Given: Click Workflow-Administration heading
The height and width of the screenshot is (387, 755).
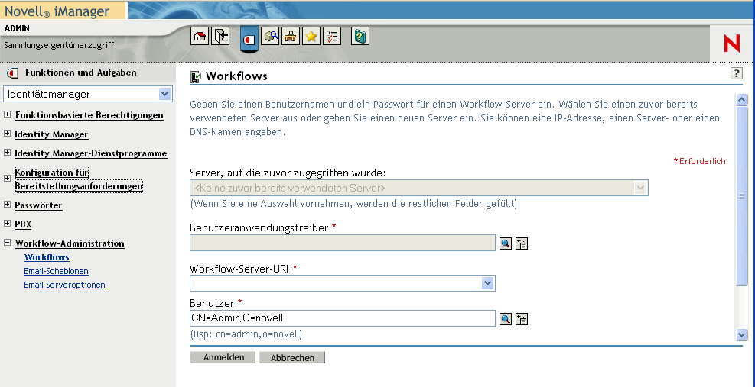Looking at the screenshot, I should click(x=70, y=243).
